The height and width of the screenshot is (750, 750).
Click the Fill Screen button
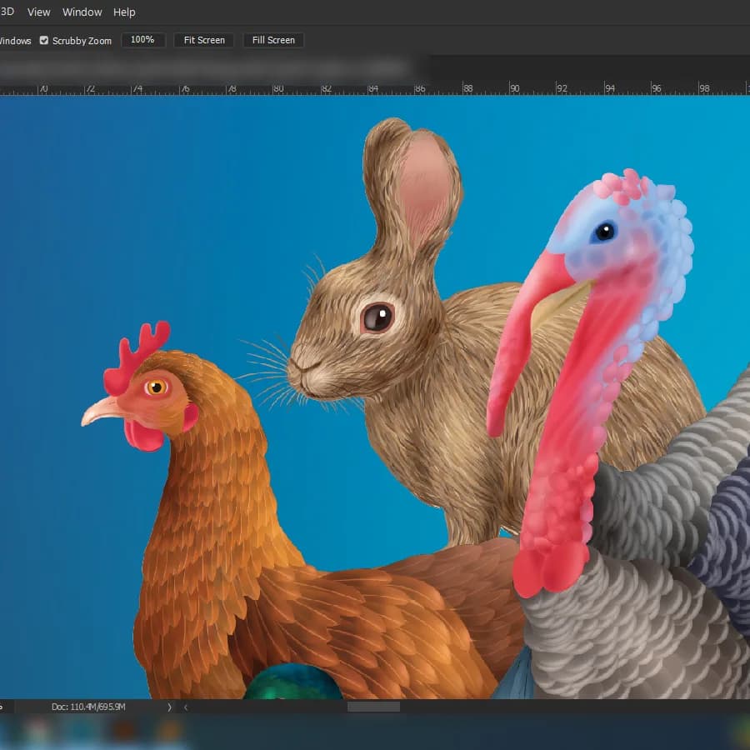[x=273, y=40]
